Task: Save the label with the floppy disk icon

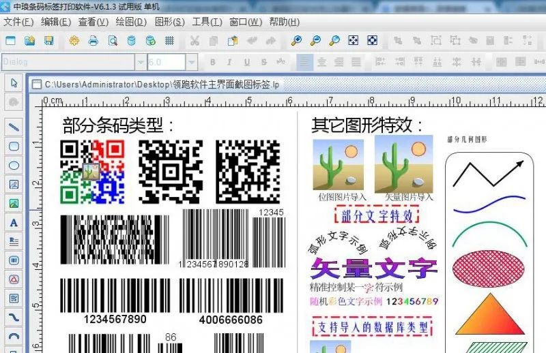Action: [x=48, y=41]
